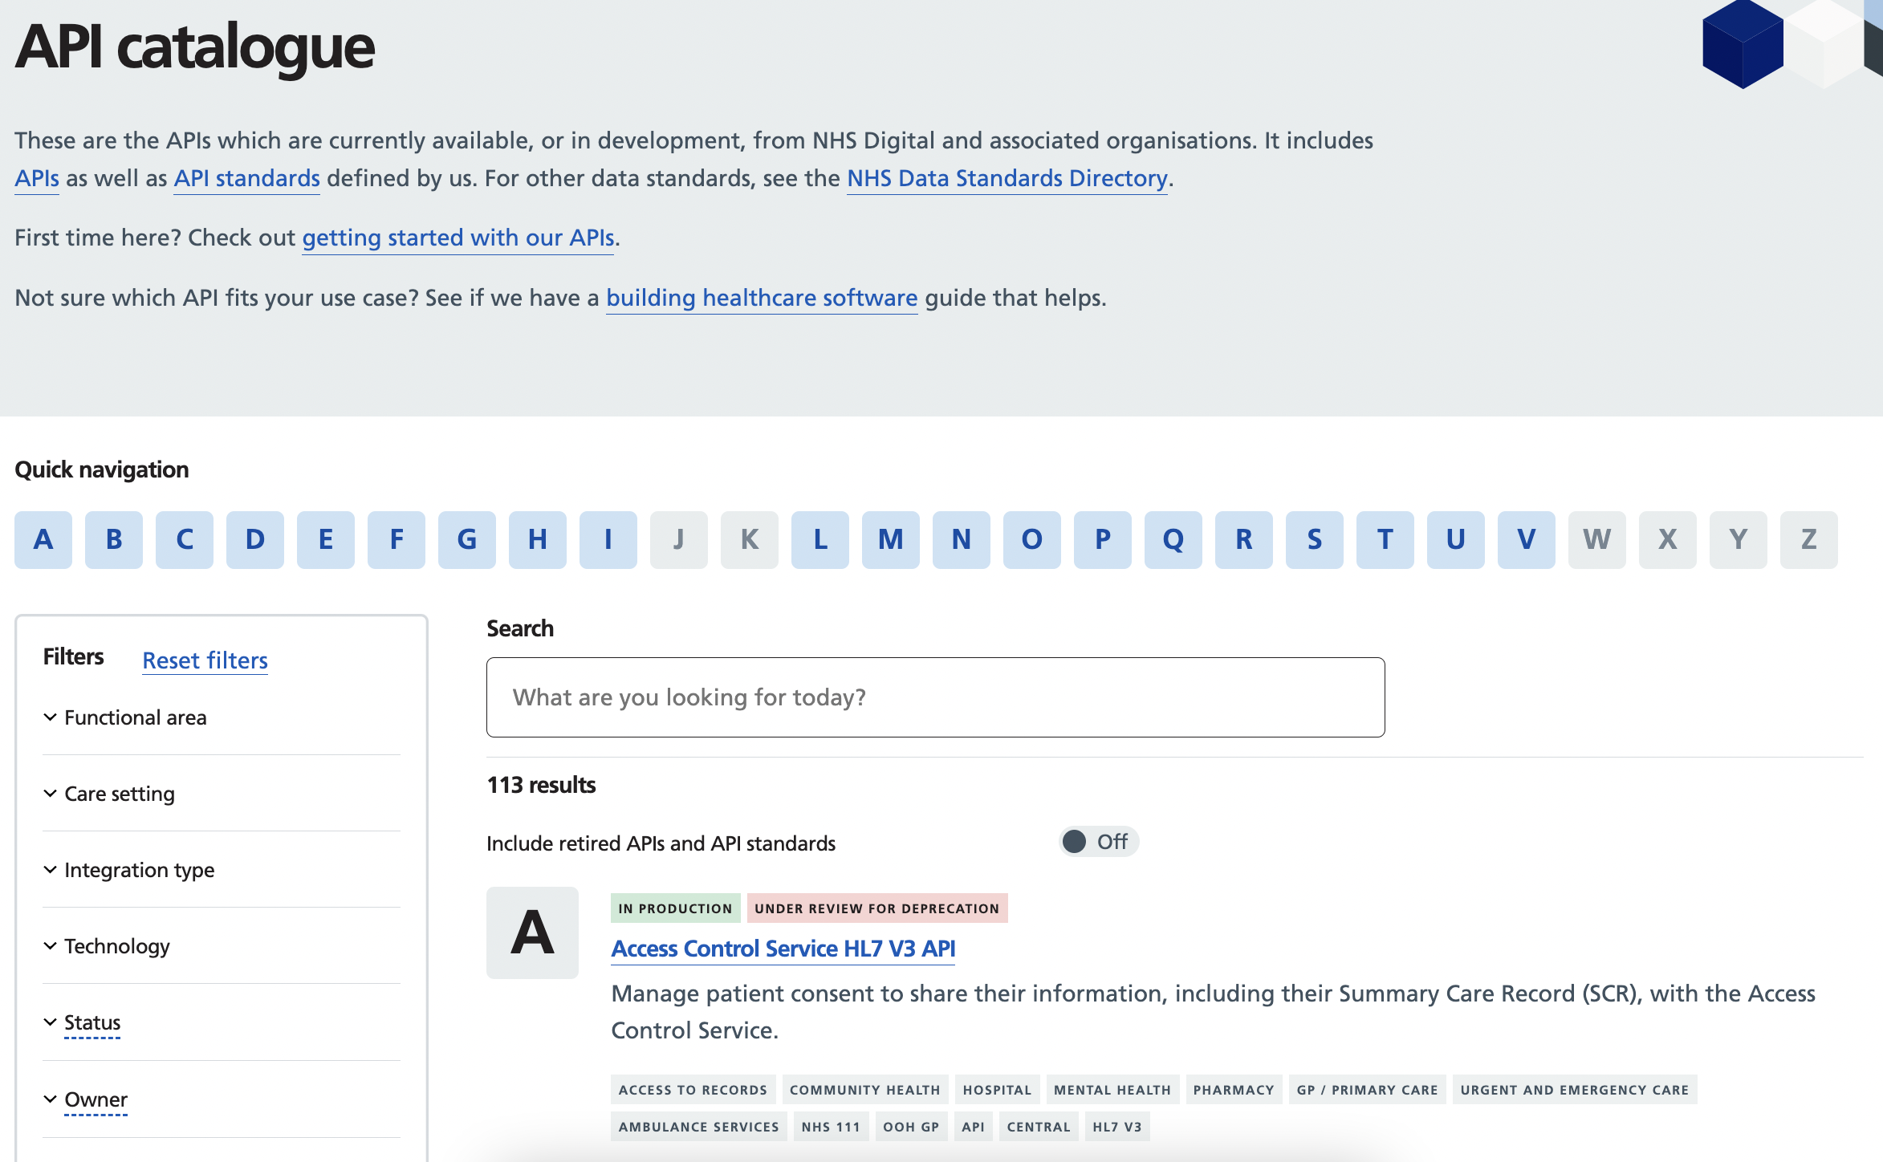The height and width of the screenshot is (1162, 1883).
Task: Go to letter O in quick navigation
Action: pyautogui.click(x=1032, y=539)
